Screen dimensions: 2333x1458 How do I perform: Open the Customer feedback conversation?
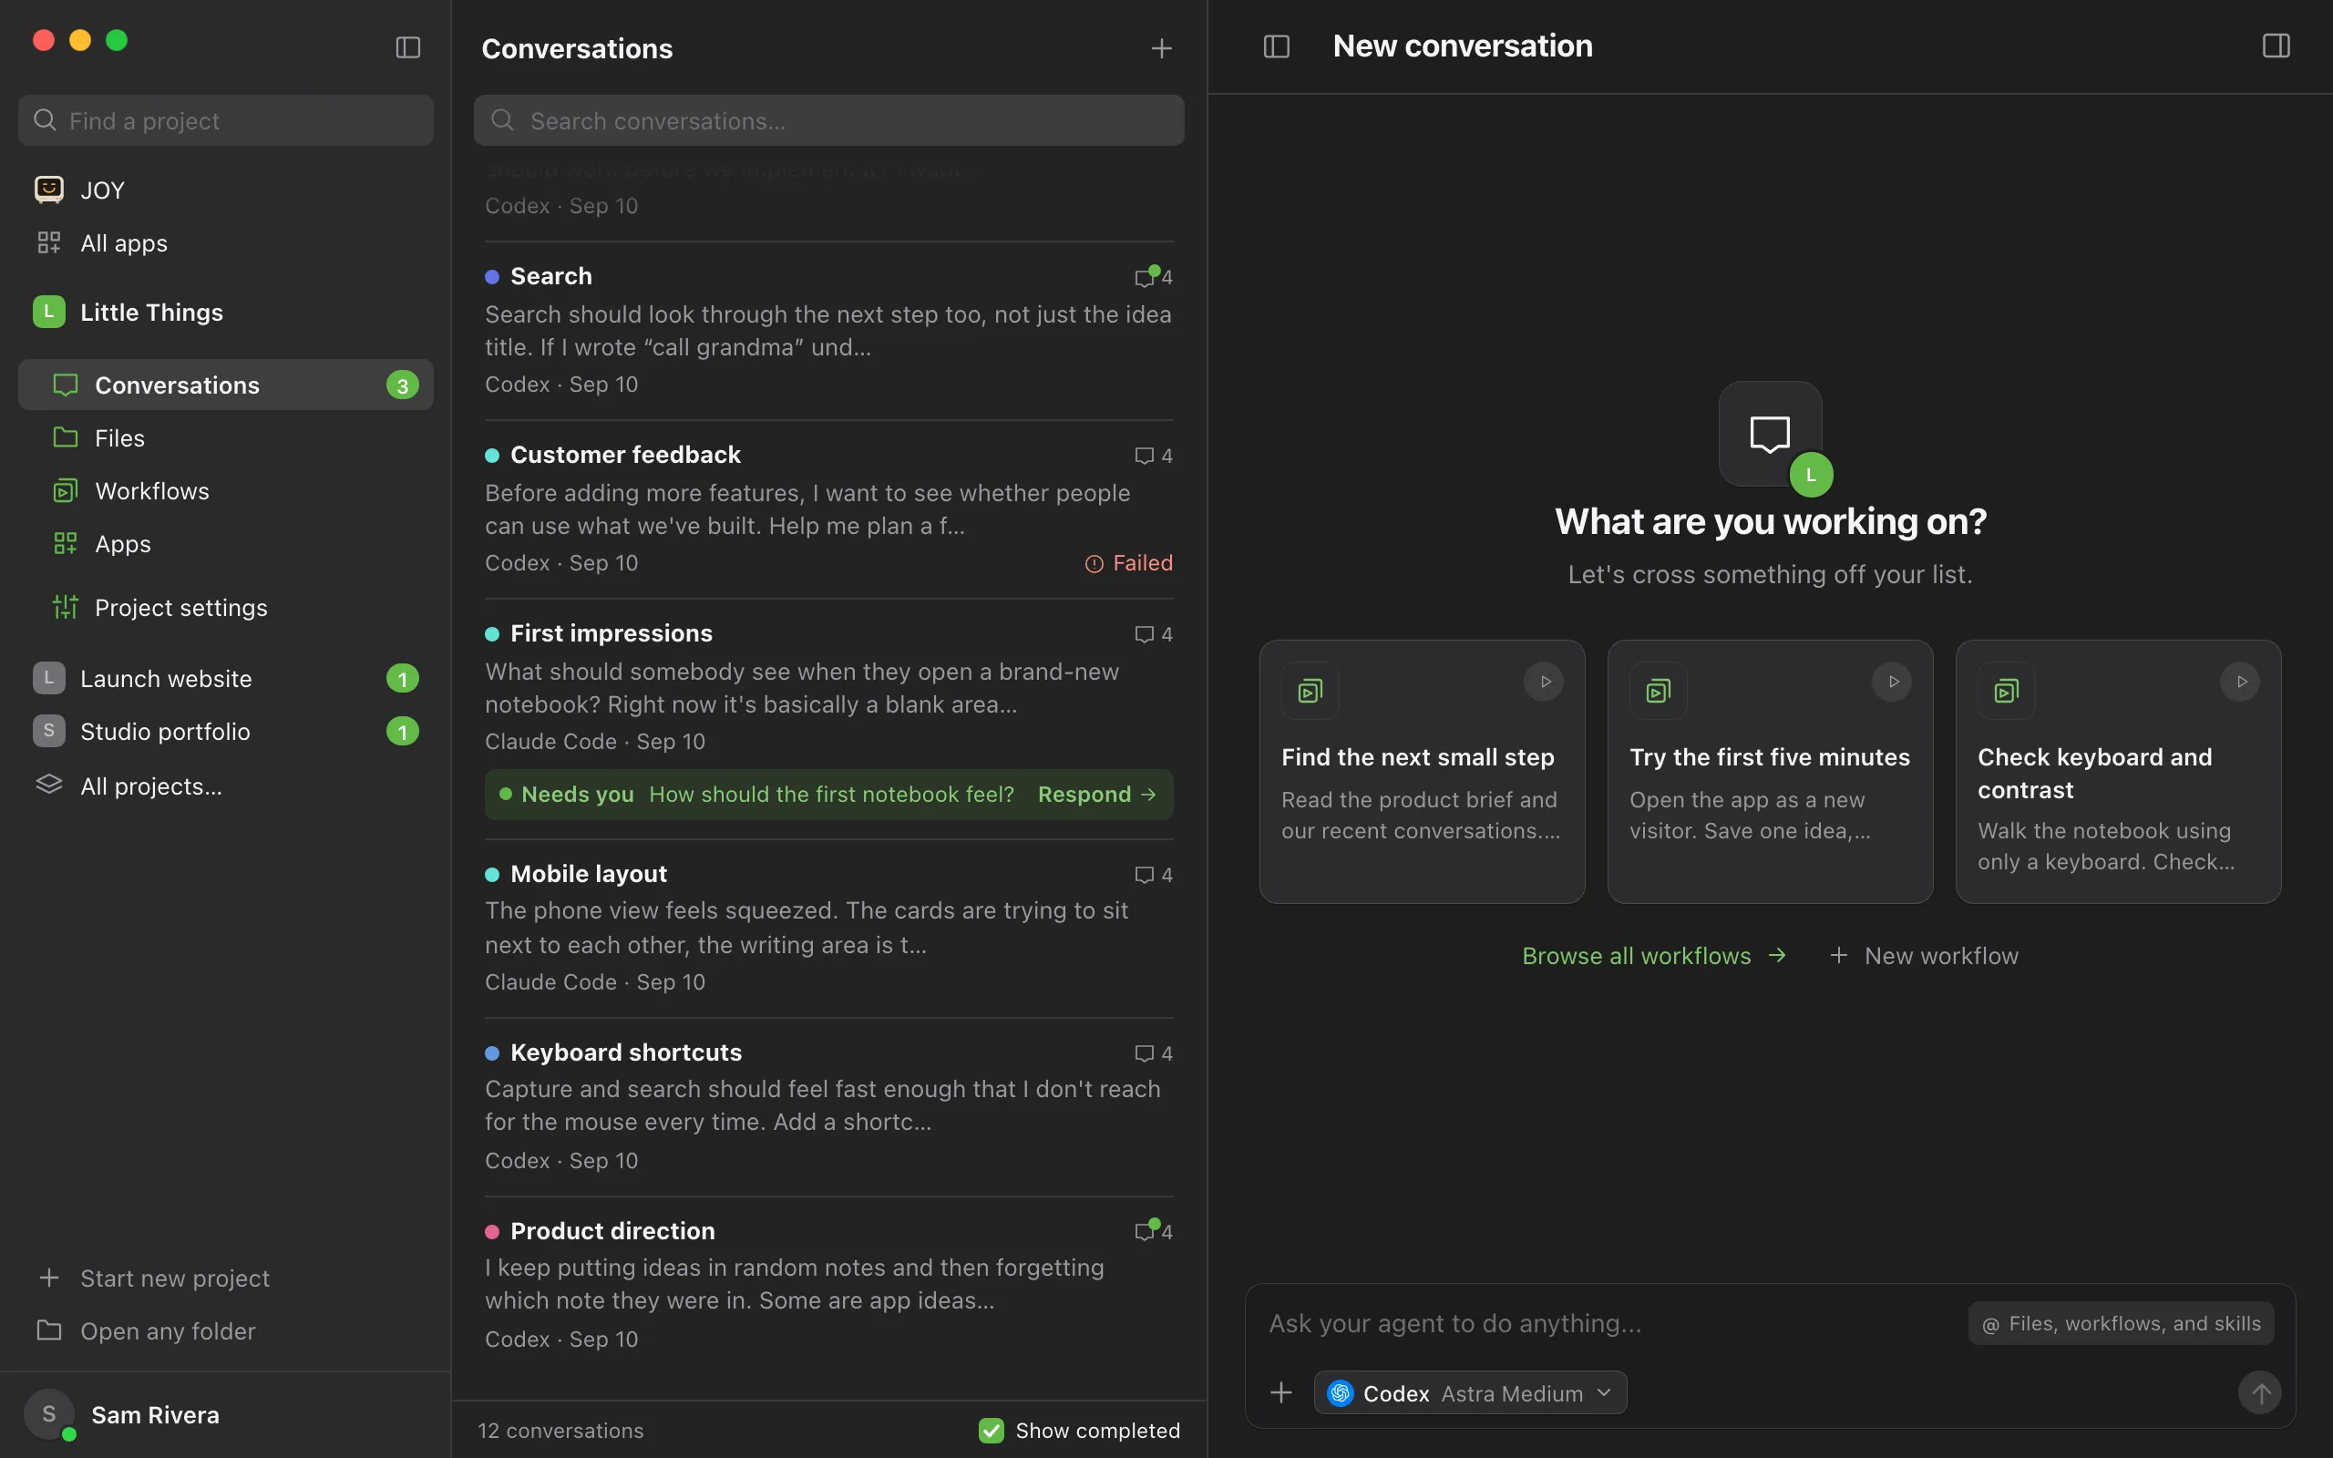click(829, 508)
